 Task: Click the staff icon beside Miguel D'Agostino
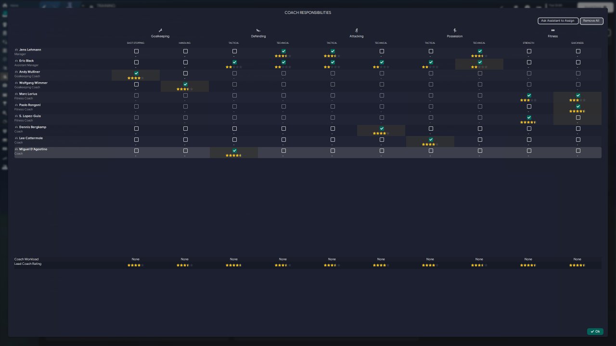pos(17,149)
